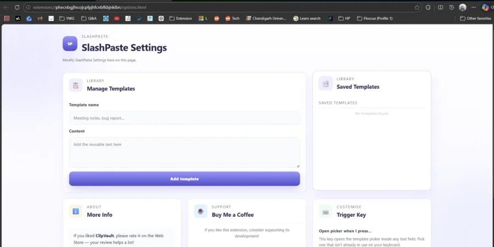Screen dimensions: 494x247
Task: Open the Gmail bookmark icon
Action: point(40,19)
